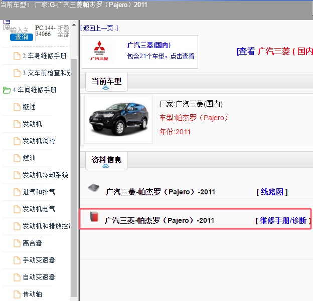
Task: Open the 发动机冷却系统 chapter
Action: pos(45,175)
